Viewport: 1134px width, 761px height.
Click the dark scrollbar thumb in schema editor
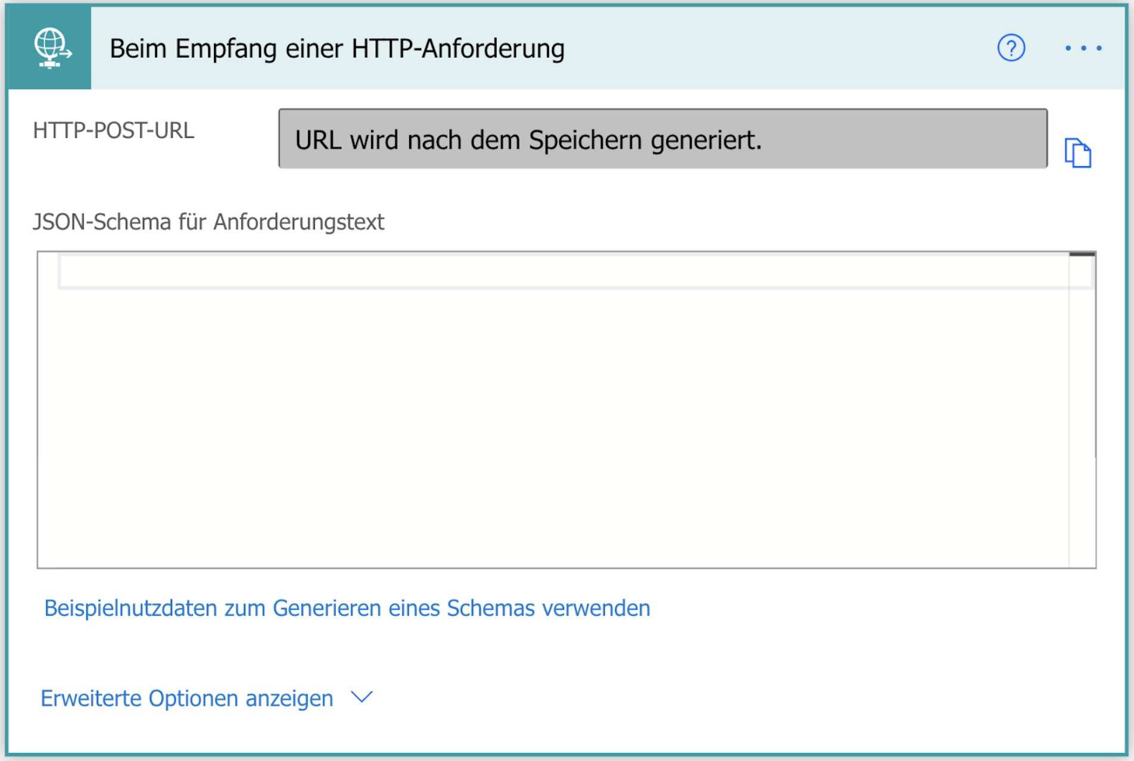click(1082, 254)
